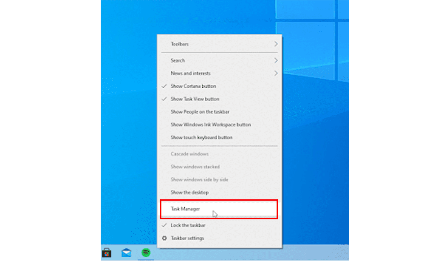Choose Show the desktop
This screenshot has height=261, width=435.
pos(189,193)
